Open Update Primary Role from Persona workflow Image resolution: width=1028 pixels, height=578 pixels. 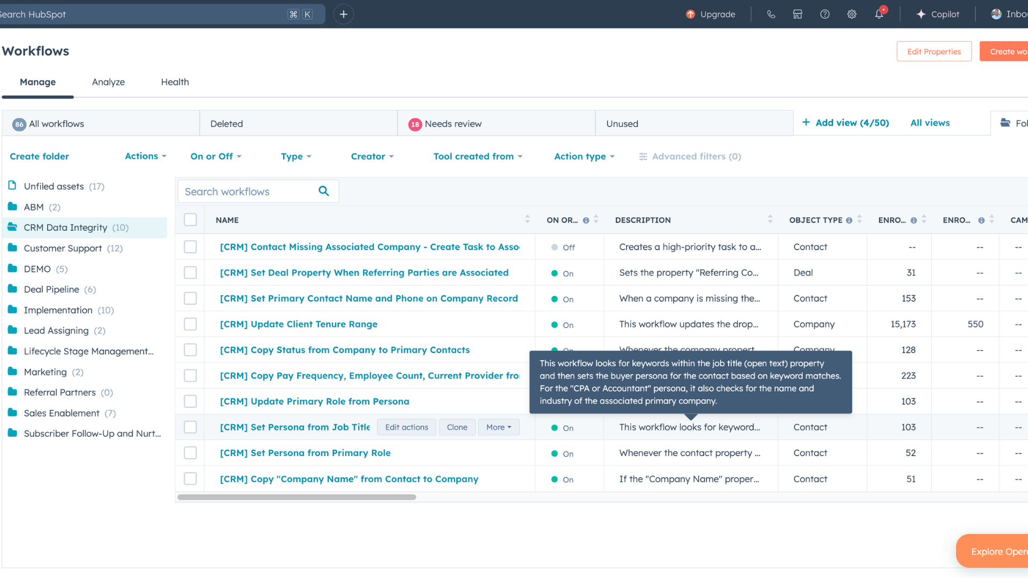314,401
